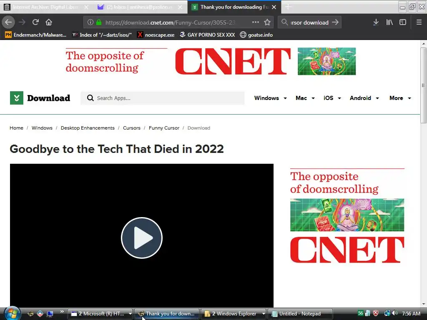Open the volume speaker tray icon

point(395,313)
